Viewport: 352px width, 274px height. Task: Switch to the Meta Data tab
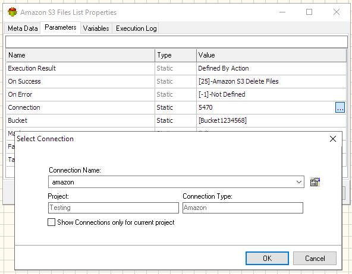(x=23, y=28)
